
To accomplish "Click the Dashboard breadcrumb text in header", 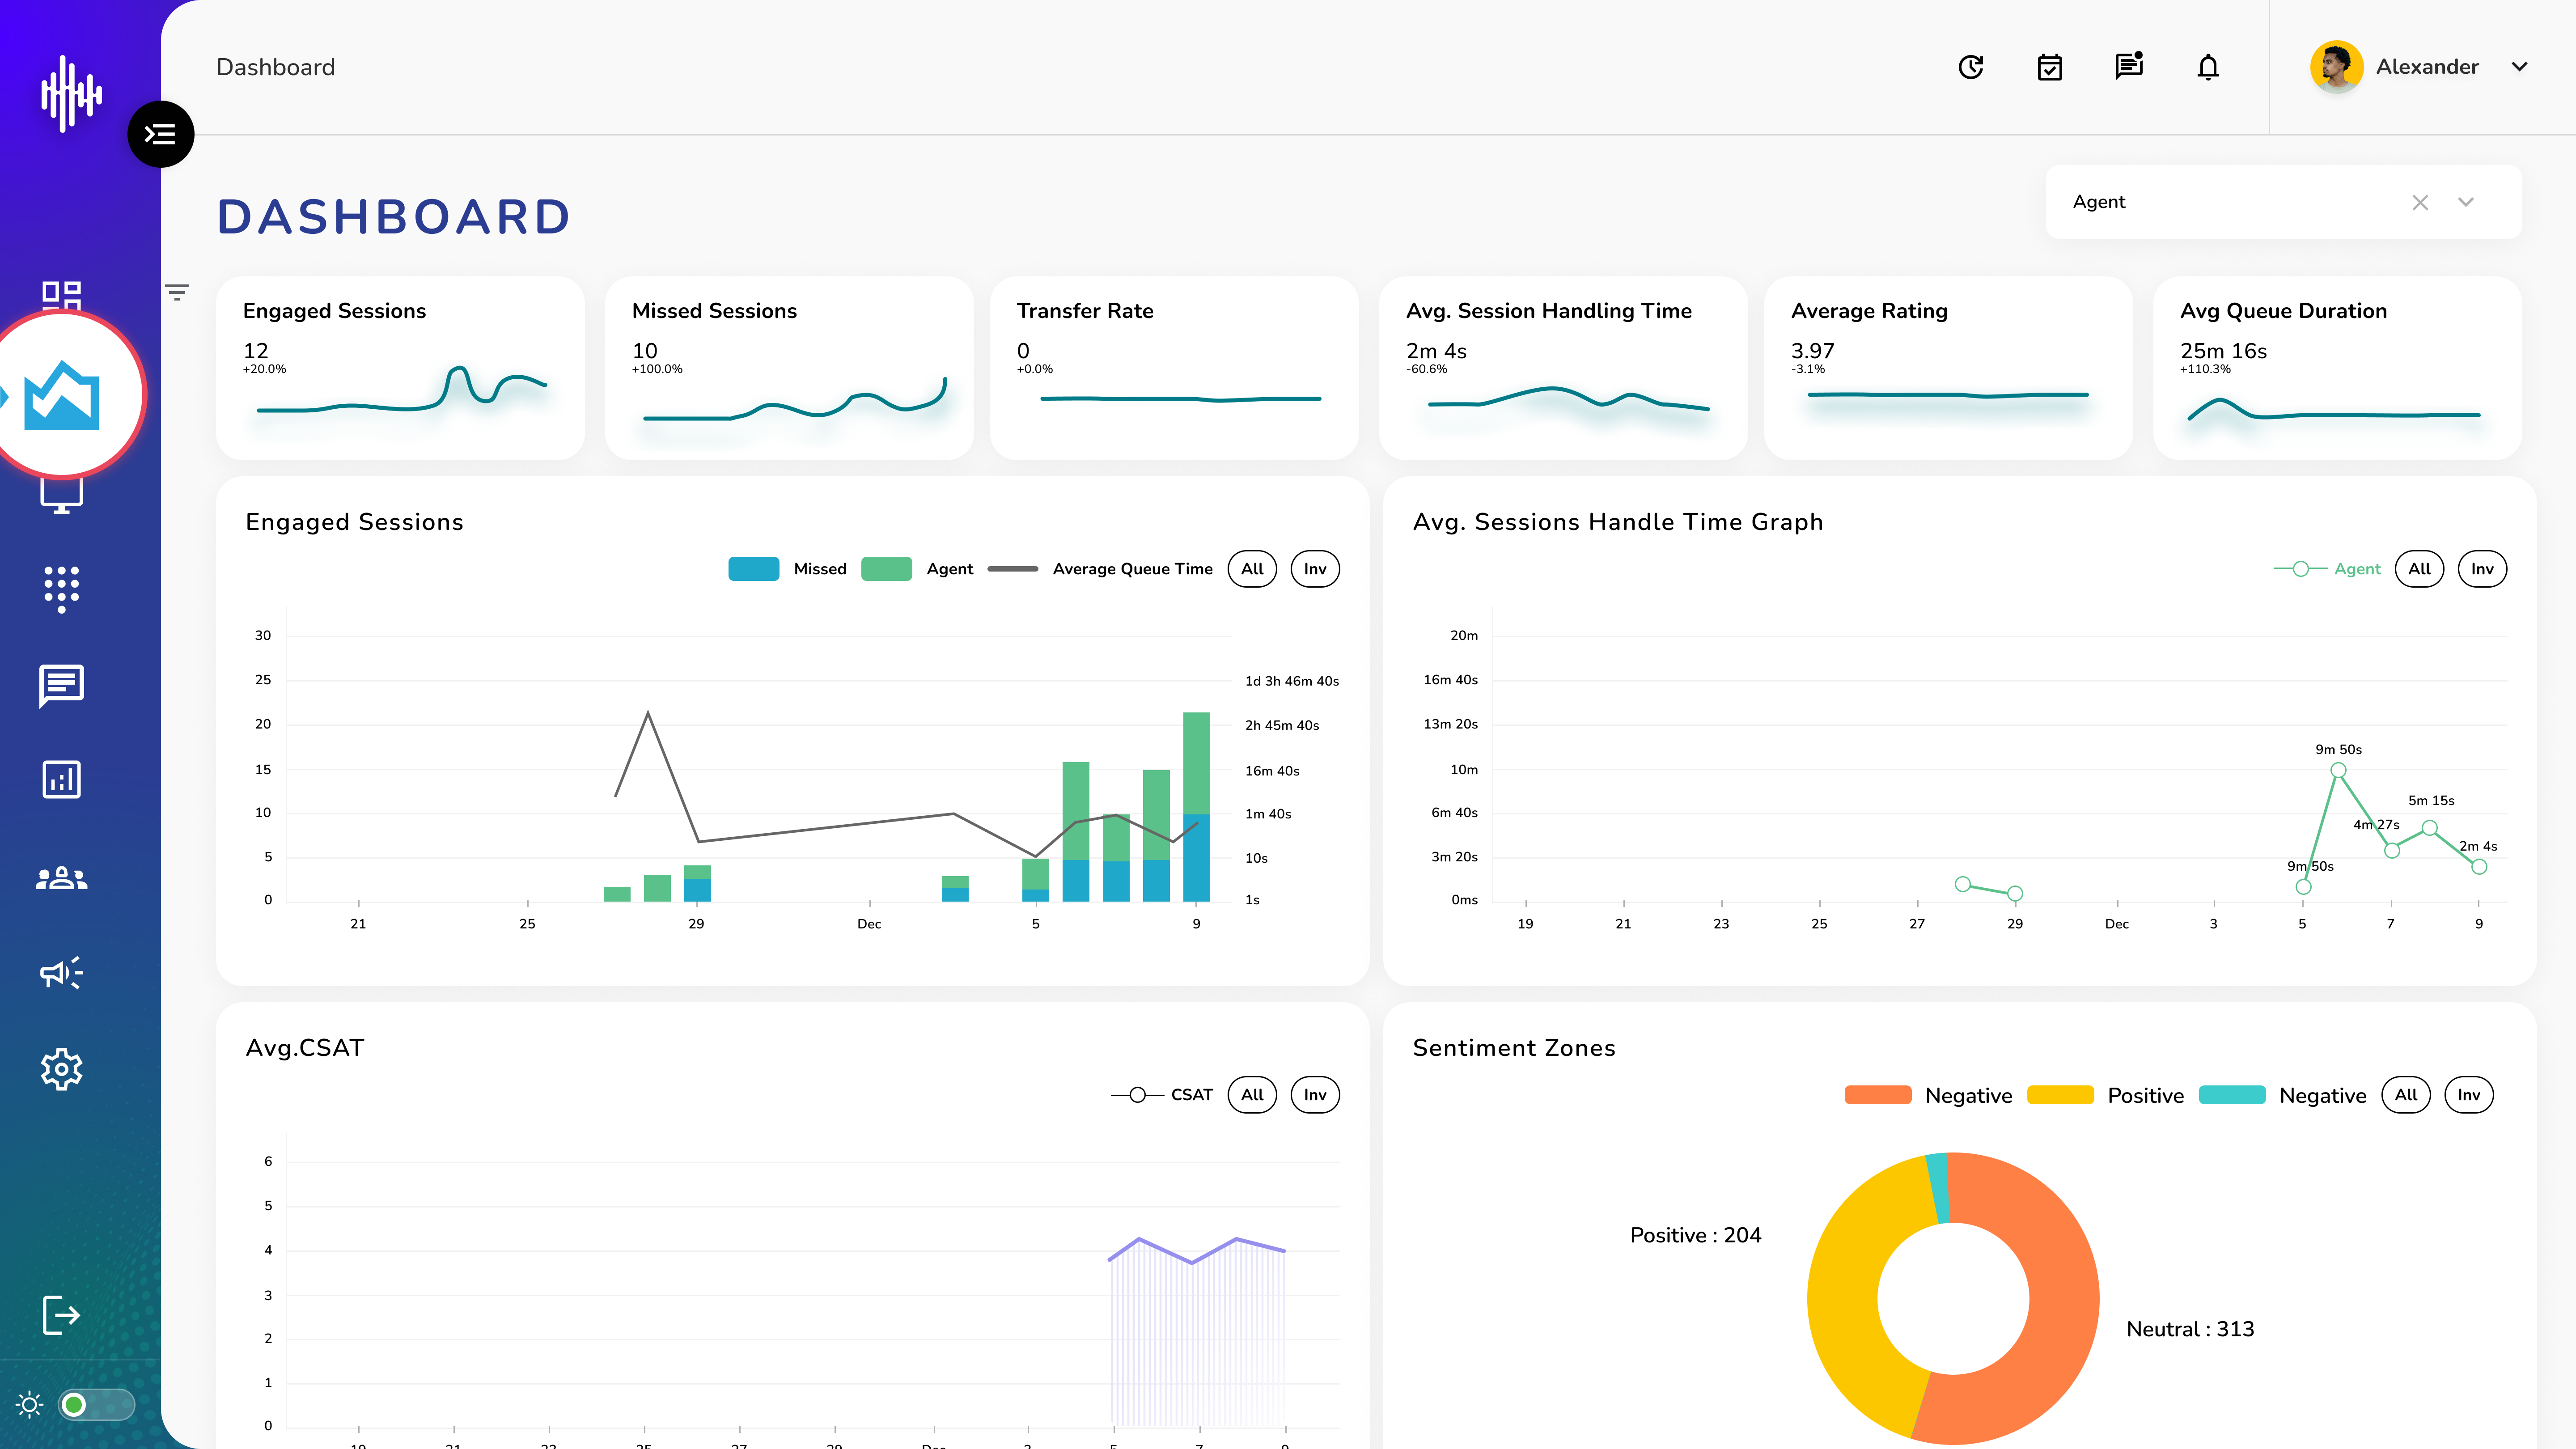I will tap(276, 67).
